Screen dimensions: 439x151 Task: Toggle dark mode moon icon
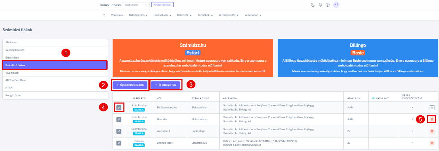tap(312, 5)
